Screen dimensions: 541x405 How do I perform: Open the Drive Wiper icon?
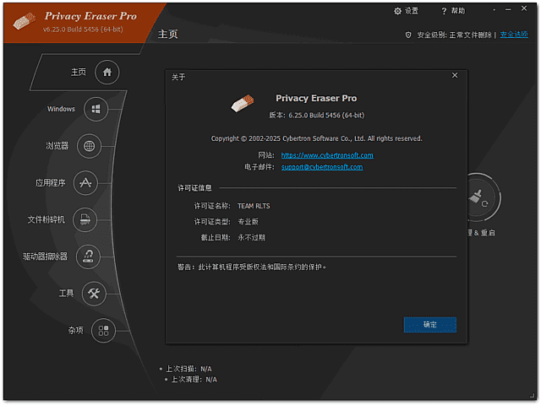[x=86, y=256]
